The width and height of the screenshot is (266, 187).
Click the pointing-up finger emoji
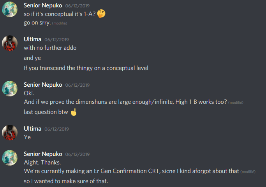74,112
